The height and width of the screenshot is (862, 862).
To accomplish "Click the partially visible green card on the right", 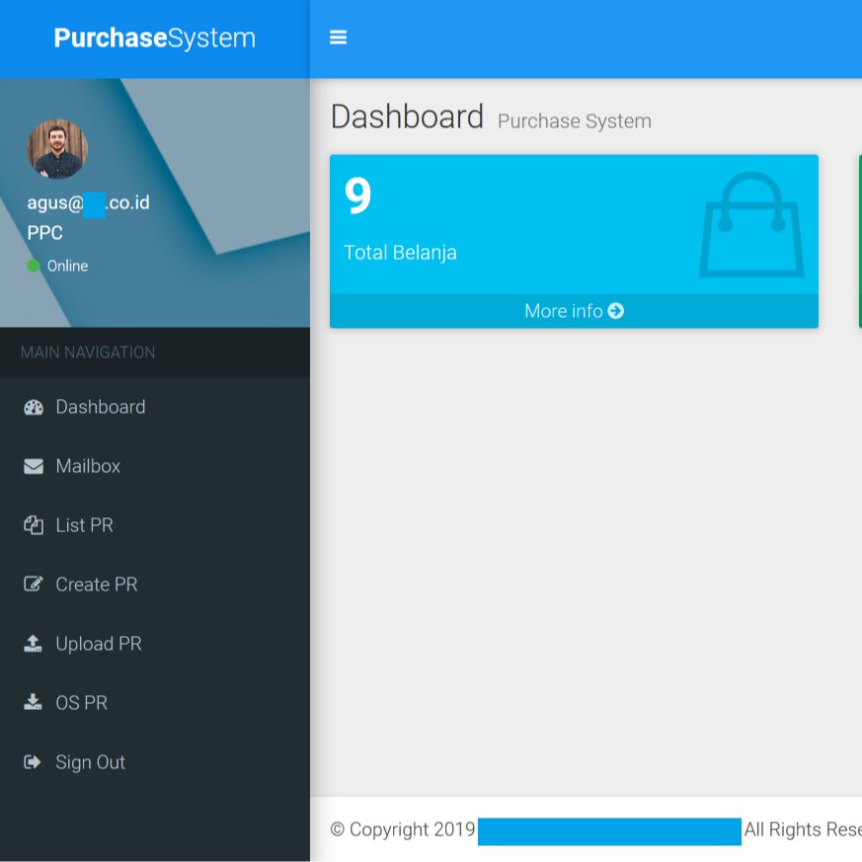I will coord(859,237).
